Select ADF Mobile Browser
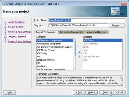Viewport: 129px width, 97px height. pyautogui.click(x=55, y=50)
